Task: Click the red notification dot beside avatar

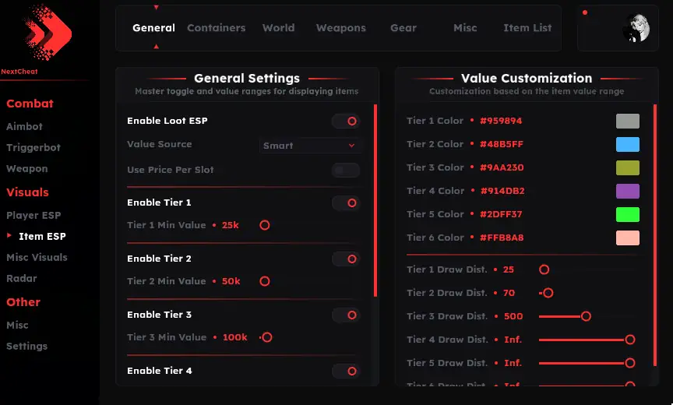Action: (x=584, y=13)
